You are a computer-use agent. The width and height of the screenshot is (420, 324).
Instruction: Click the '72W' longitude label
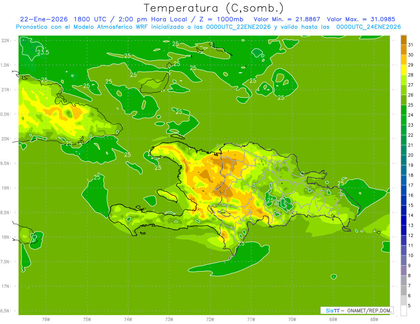210,319
